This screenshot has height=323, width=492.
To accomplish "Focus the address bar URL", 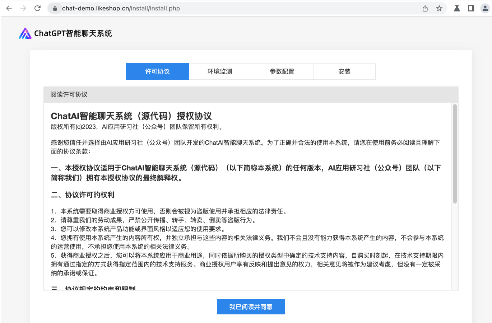I will point(121,8).
